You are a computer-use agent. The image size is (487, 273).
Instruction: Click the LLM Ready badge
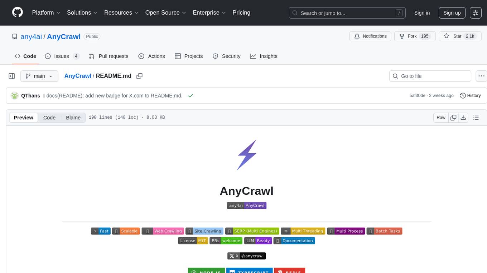point(258,241)
